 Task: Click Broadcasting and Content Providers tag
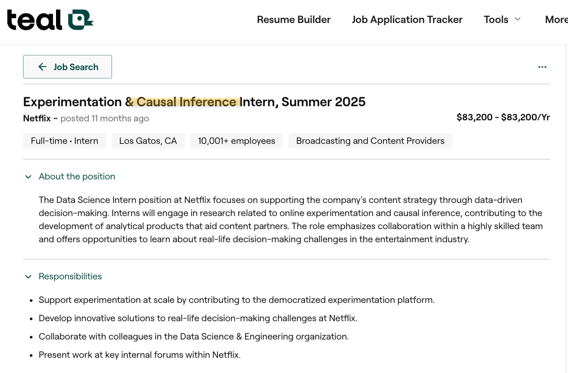point(370,141)
